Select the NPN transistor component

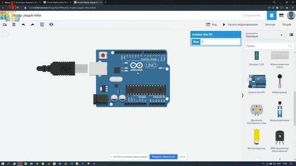tap(279, 141)
